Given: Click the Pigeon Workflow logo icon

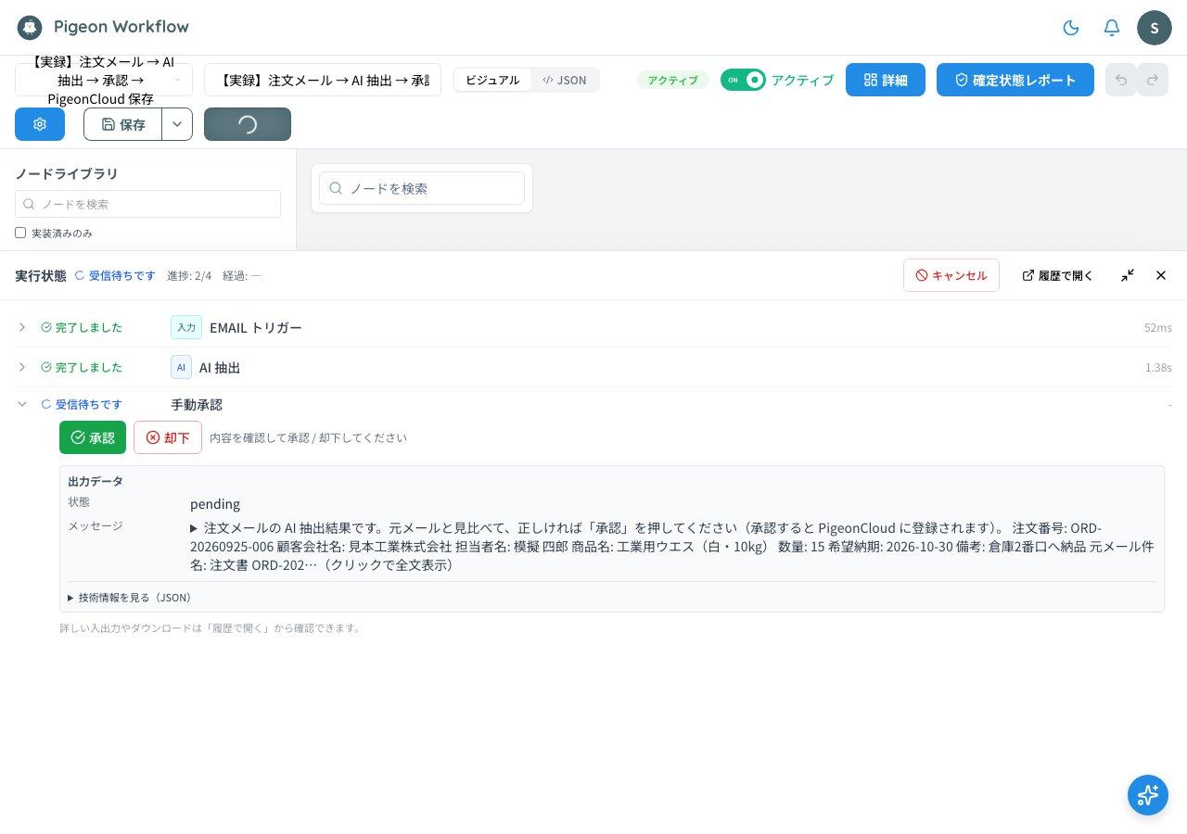Looking at the screenshot, I should coord(30,27).
